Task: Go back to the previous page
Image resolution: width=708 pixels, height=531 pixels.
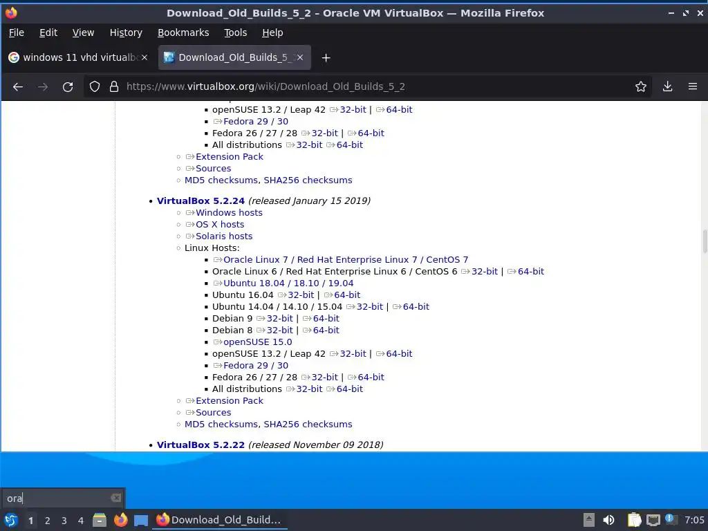Action: pyautogui.click(x=18, y=86)
